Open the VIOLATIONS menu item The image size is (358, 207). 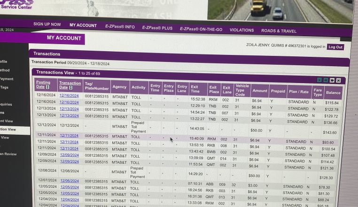(x=241, y=30)
